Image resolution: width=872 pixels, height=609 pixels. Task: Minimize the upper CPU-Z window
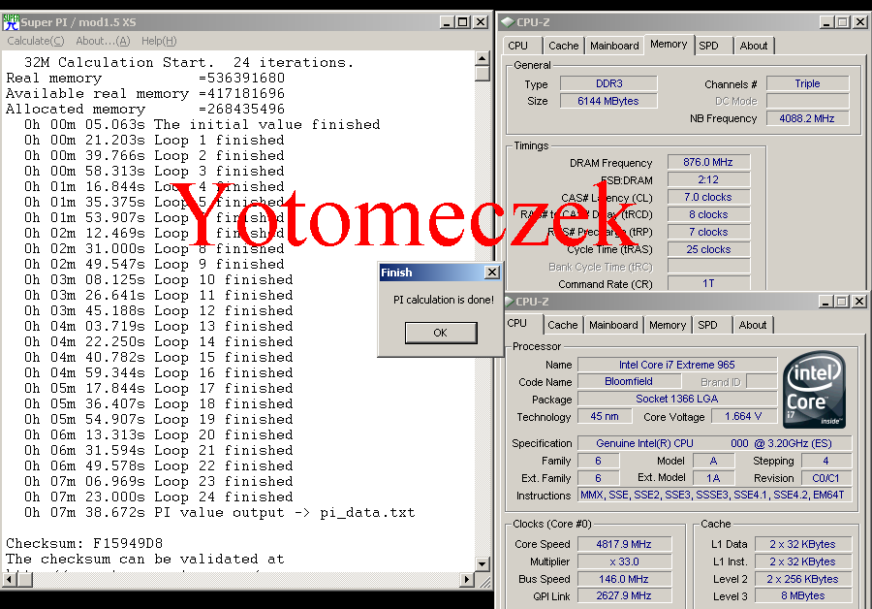coord(827,22)
